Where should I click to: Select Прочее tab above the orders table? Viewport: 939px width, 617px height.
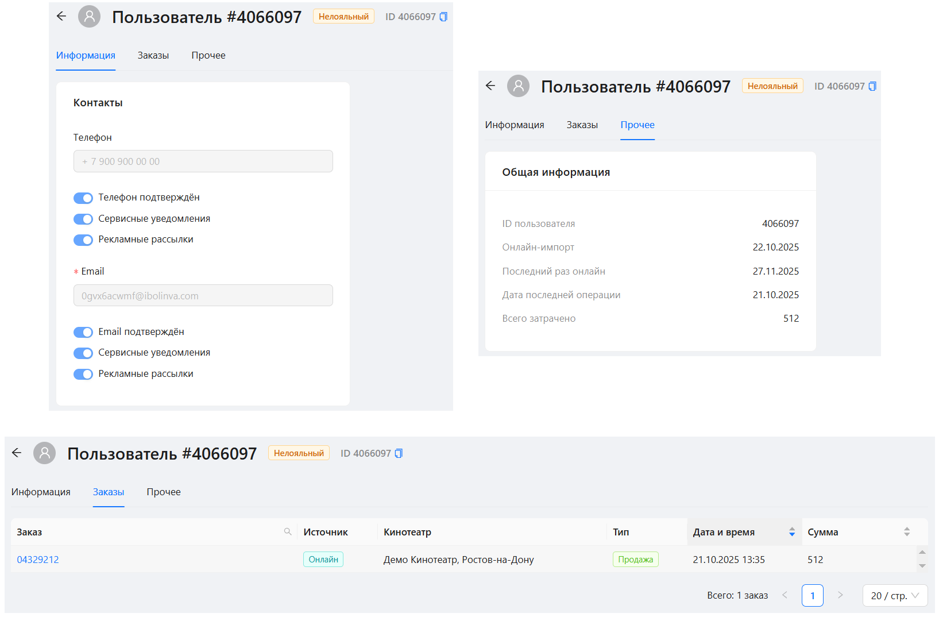click(163, 492)
